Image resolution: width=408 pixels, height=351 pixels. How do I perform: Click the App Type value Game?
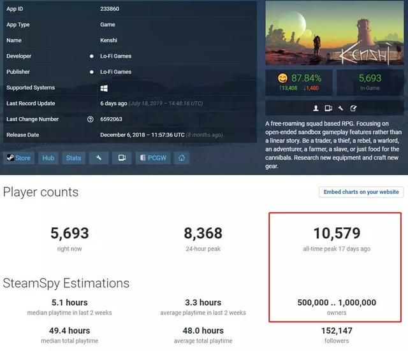[x=108, y=25]
